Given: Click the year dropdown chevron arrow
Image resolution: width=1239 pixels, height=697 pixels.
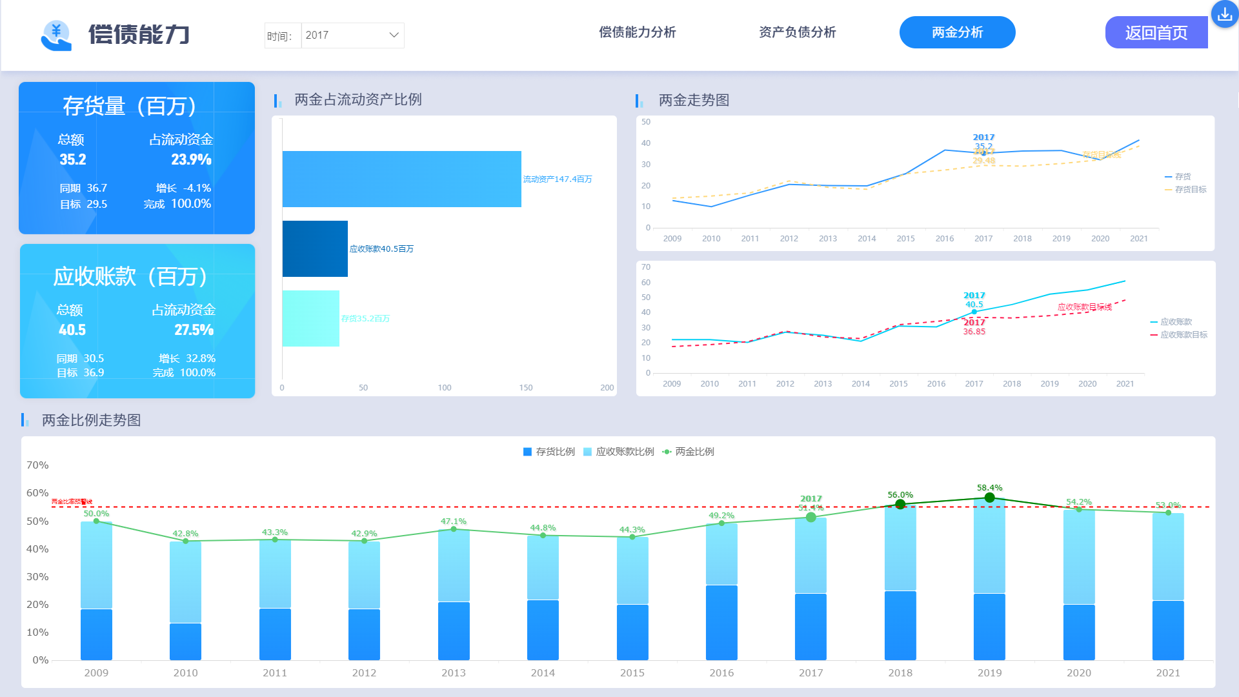Looking at the screenshot, I should (394, 35).
